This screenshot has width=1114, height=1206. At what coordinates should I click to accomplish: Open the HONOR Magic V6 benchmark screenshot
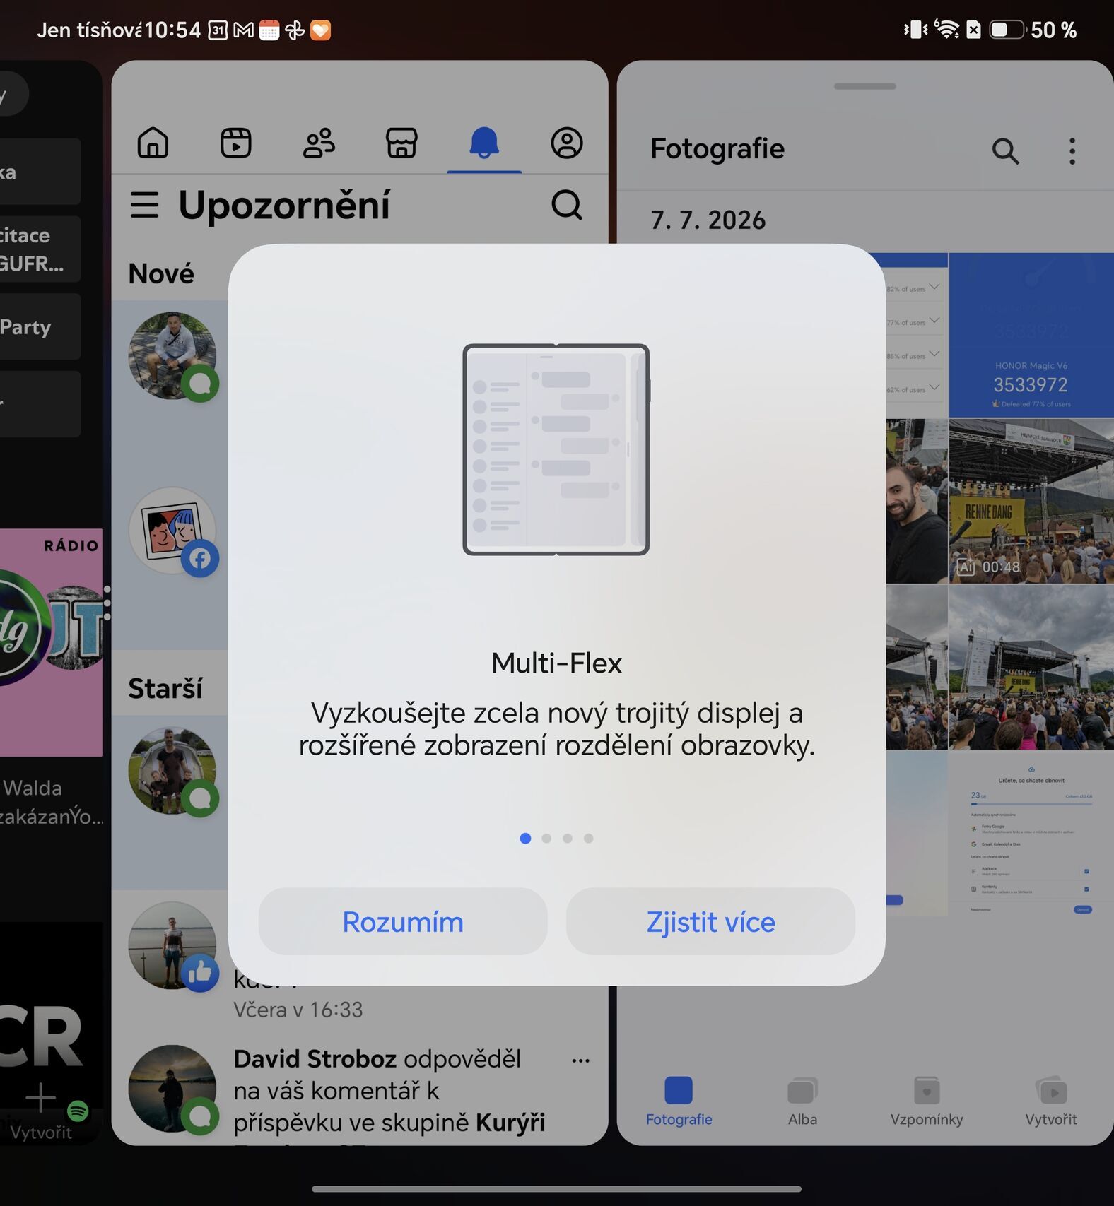coord(1031,335)
